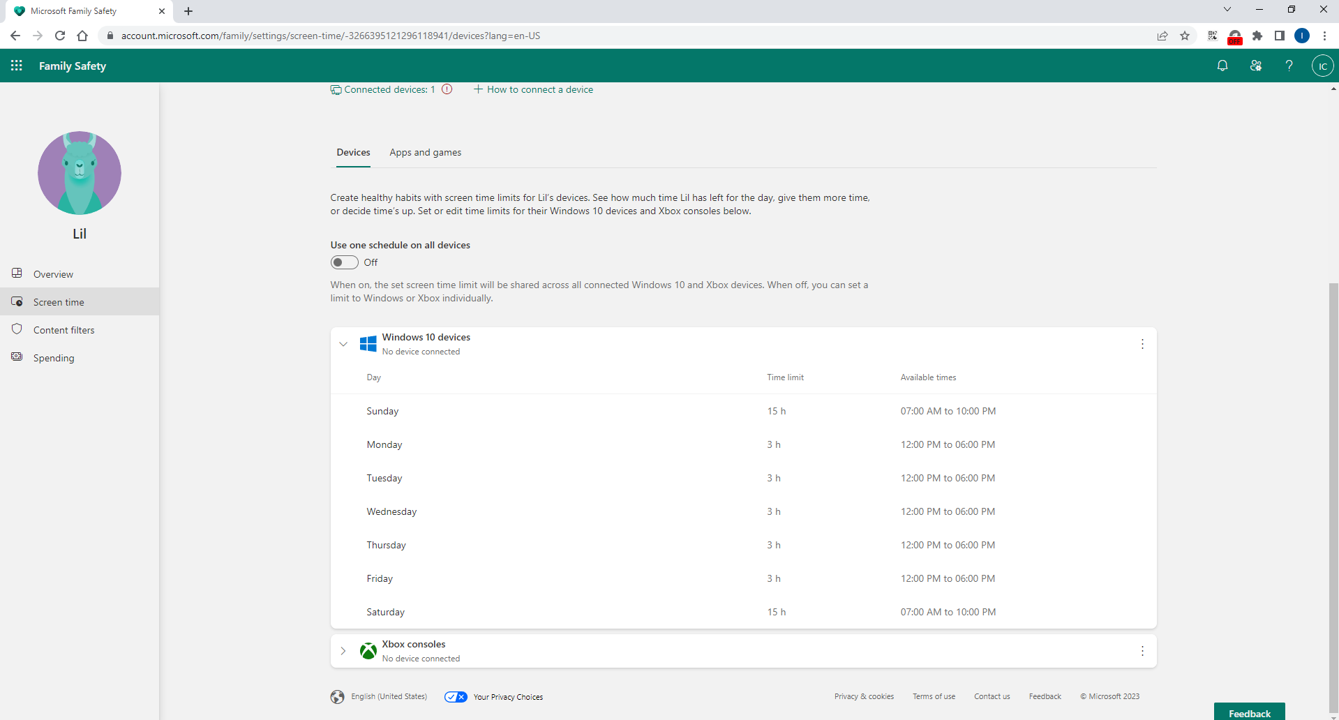Change language English (United States)
The image size is (1339, 720).
tap(389, 696)
